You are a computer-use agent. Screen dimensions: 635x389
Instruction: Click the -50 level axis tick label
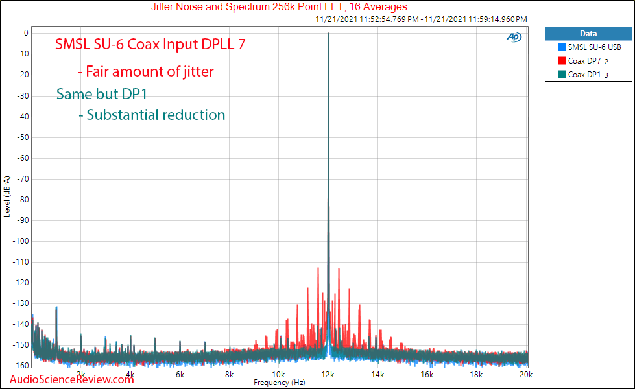tap(23, 137)
